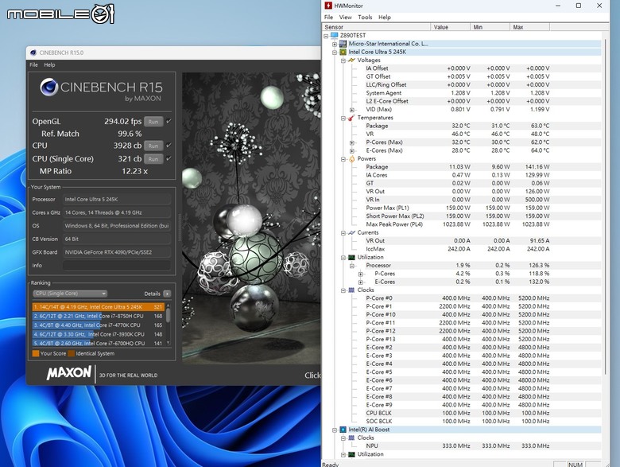This screenshot has height=467, width=620.
Task: Collapse the Temperatures section
Action: (x=343, y=118)
